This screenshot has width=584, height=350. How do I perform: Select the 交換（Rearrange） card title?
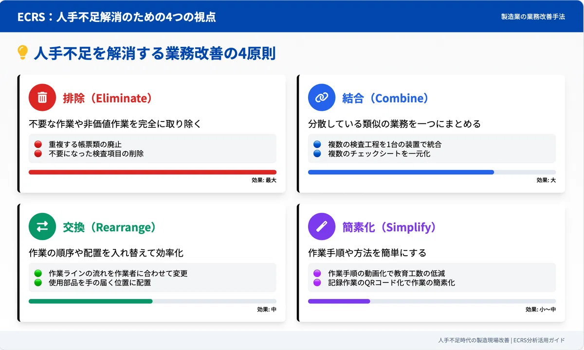pos(110,227)
